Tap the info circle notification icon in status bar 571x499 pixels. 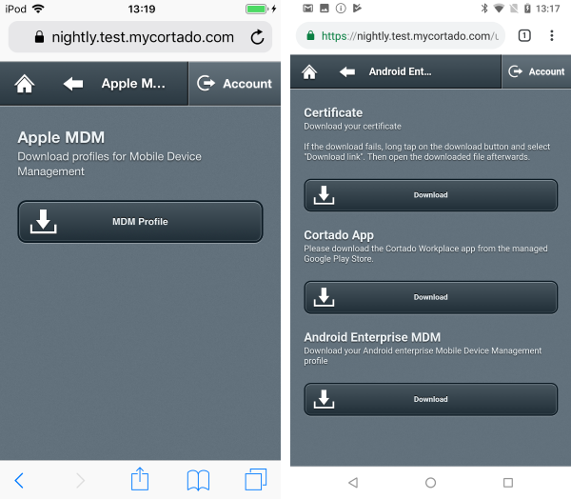coord(341,9)
